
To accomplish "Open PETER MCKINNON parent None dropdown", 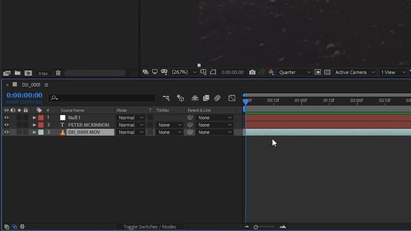I will click(x=214, y=125).
